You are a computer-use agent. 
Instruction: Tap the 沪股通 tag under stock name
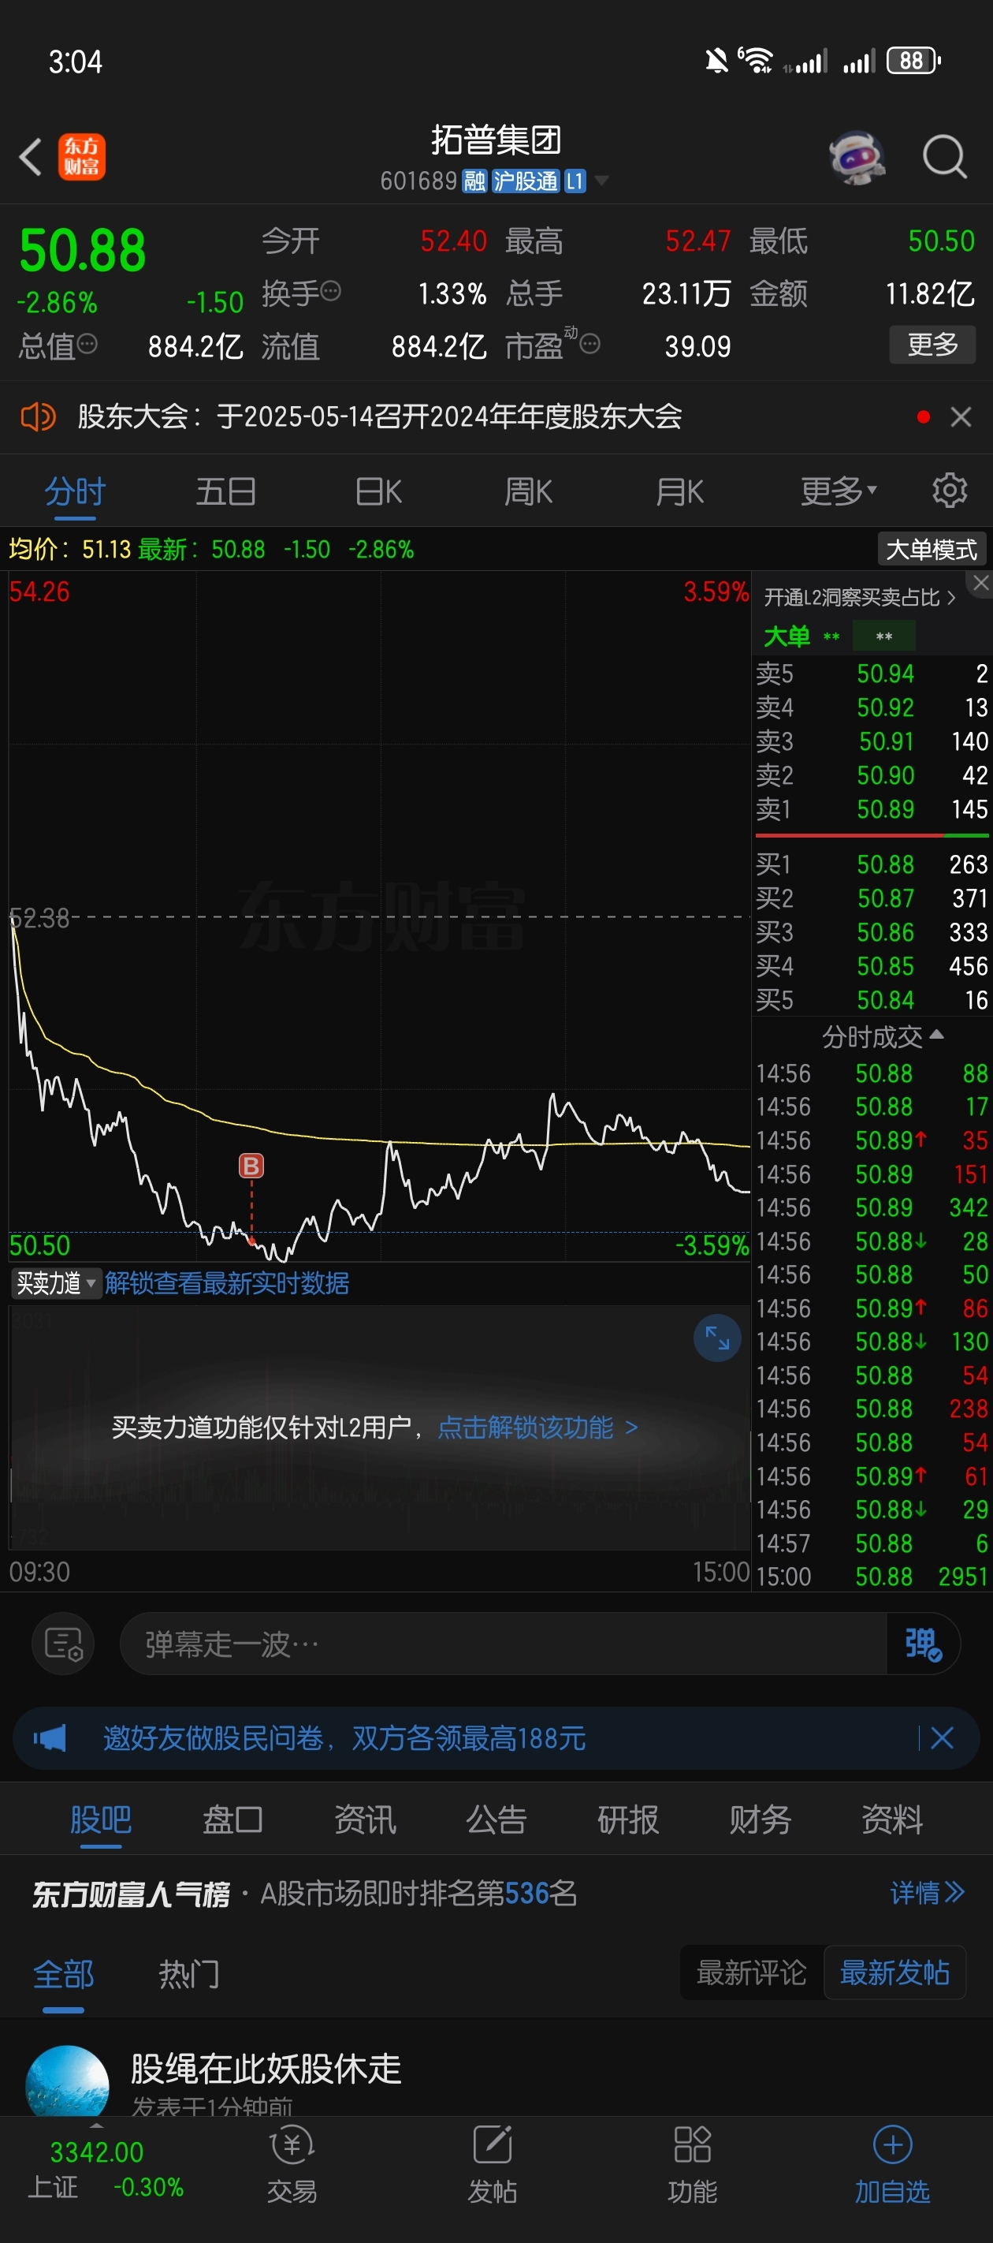tap(525, 181)
